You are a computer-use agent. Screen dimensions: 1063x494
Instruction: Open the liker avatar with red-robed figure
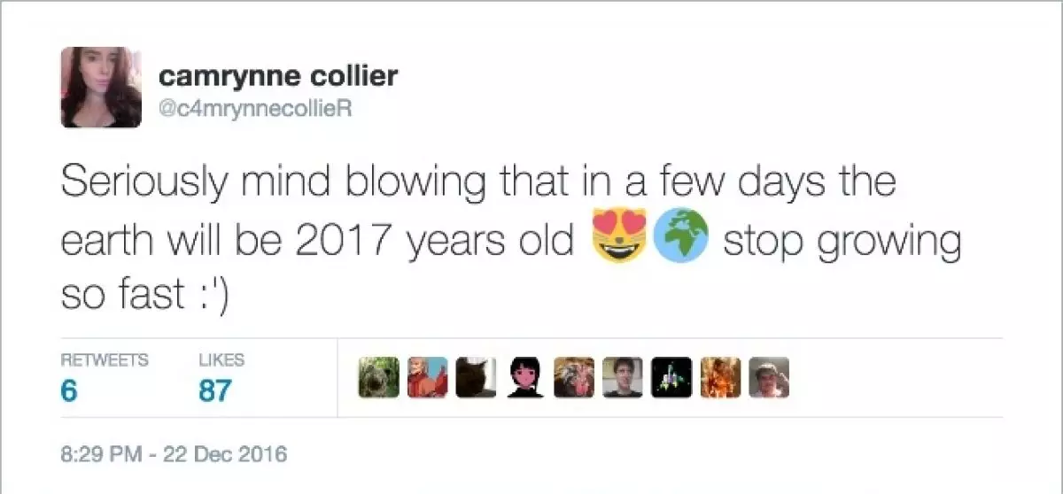(x=426, y=378)
